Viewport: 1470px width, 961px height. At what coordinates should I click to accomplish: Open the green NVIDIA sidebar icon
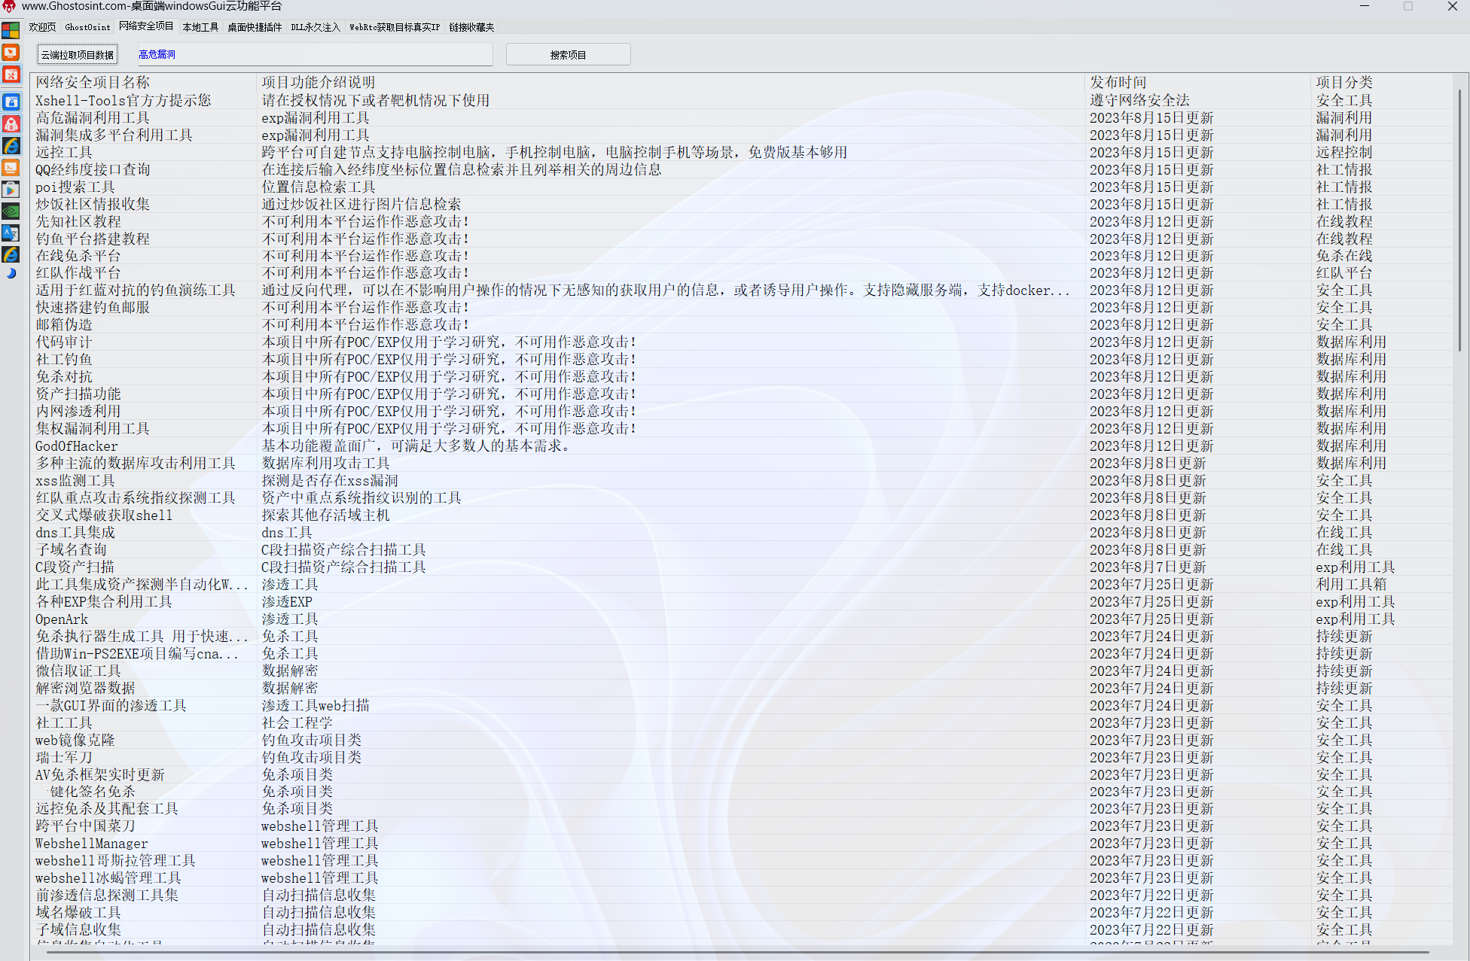[x=11, y=211]
